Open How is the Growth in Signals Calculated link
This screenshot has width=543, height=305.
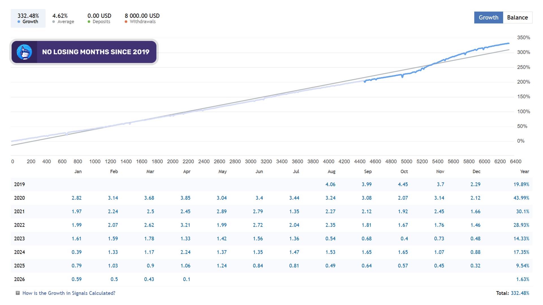(x=69, y=293)
